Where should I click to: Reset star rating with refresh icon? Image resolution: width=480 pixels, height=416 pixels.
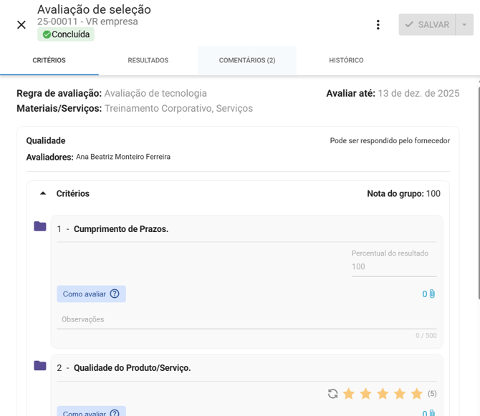pos(332,394)
